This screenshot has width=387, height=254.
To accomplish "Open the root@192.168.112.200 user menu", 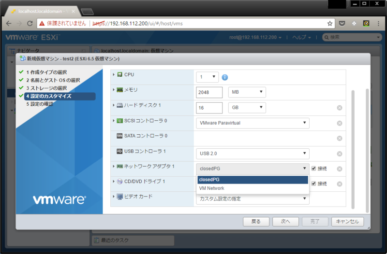I will (255, 38).
